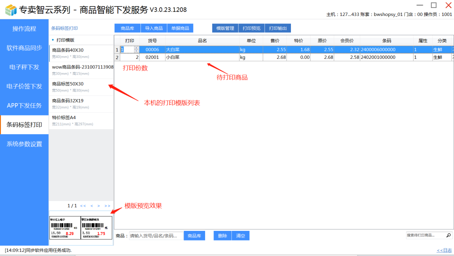Open the 条码标签打印 sidebar tab
This screenshot has height=256, width=454.
click(24, 125)
